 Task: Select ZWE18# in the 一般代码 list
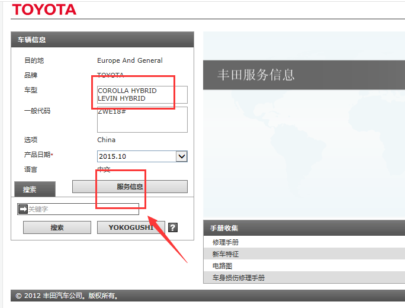pos(112,111)
